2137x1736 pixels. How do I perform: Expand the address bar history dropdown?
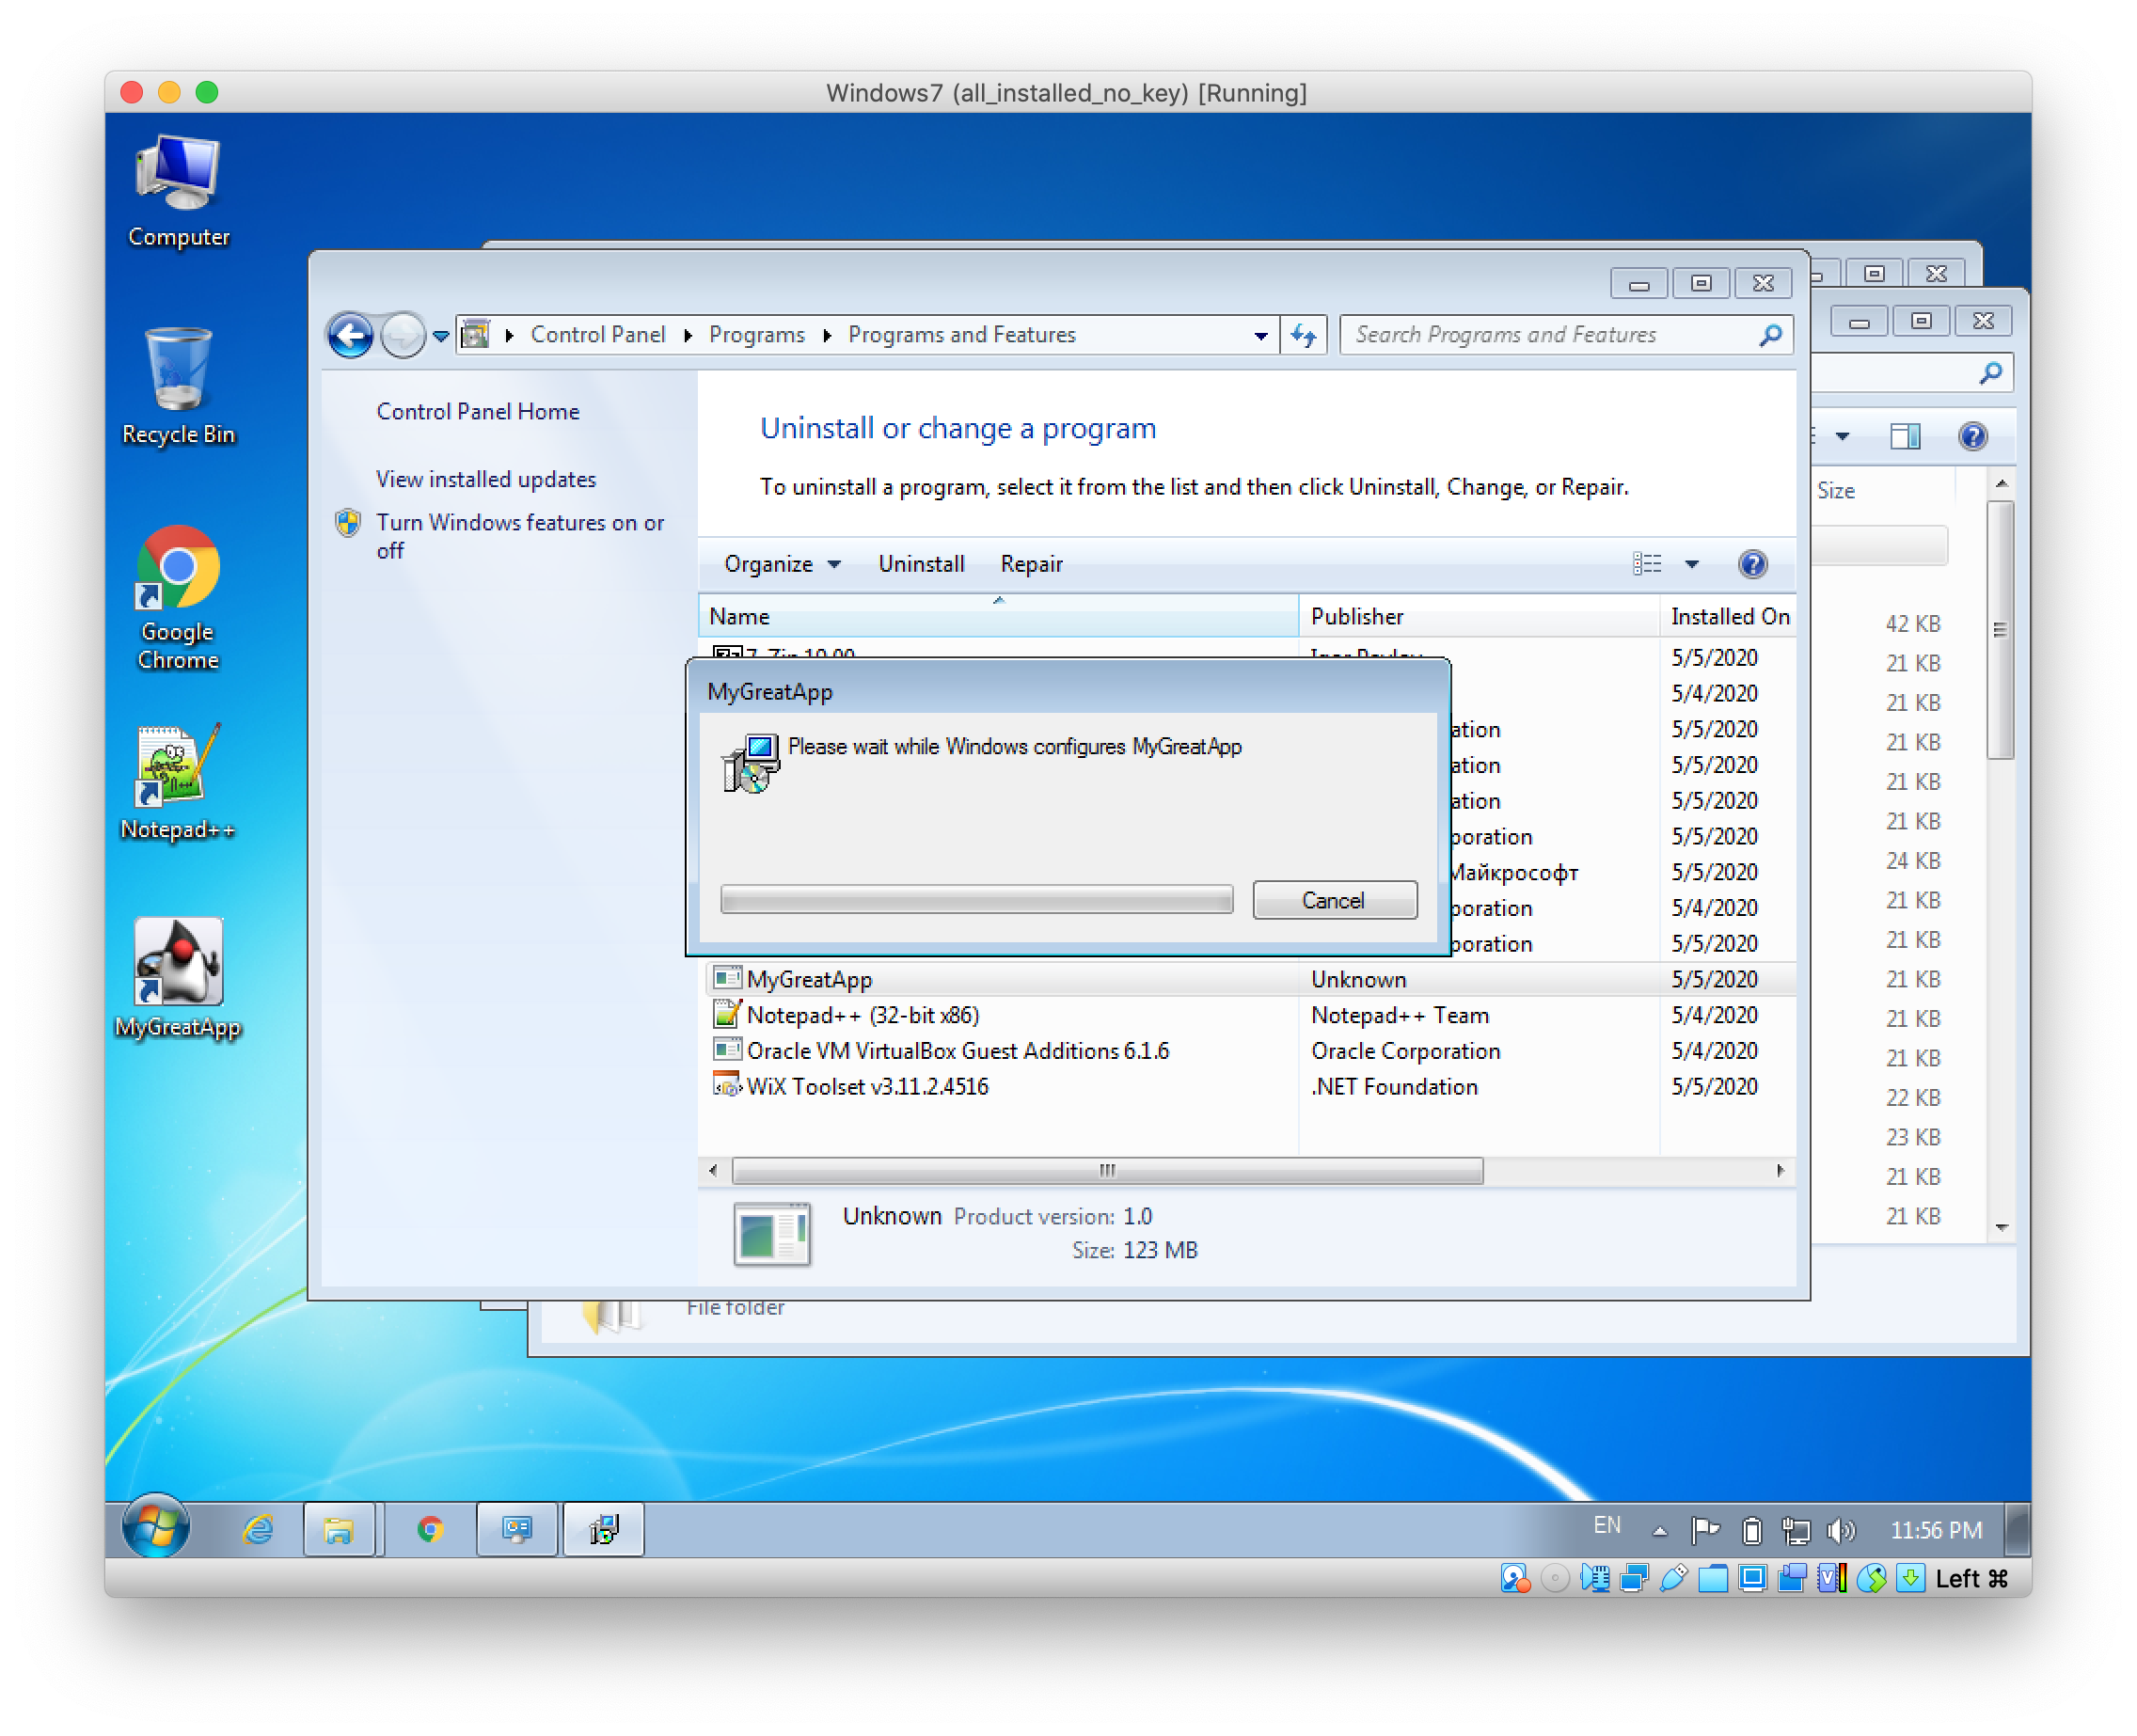tap(1260, 336)
